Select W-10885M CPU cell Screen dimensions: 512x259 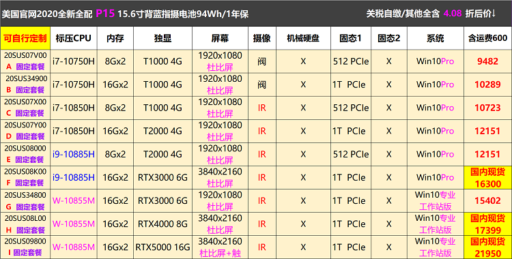point(74,247)
